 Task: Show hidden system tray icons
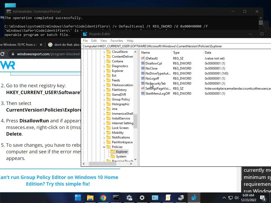[224, 198]
